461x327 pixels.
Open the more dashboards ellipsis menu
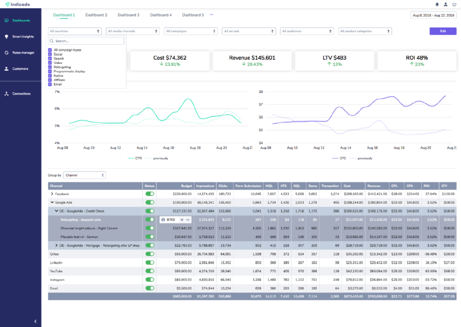point(211,14)
